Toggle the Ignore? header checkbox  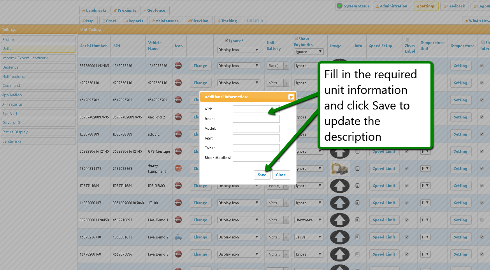click(227, 41)
